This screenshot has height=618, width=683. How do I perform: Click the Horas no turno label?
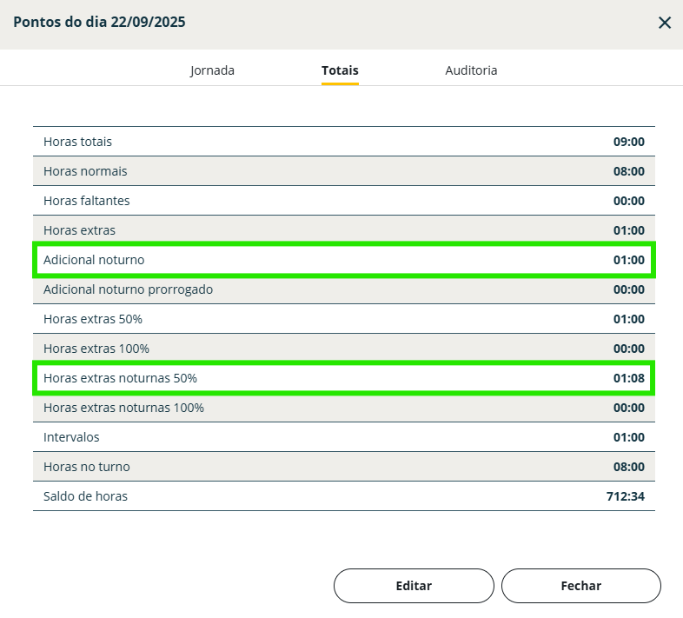point(86,467)
